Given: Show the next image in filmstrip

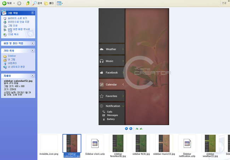Looking at the screenshot, I should coord(131,128).
